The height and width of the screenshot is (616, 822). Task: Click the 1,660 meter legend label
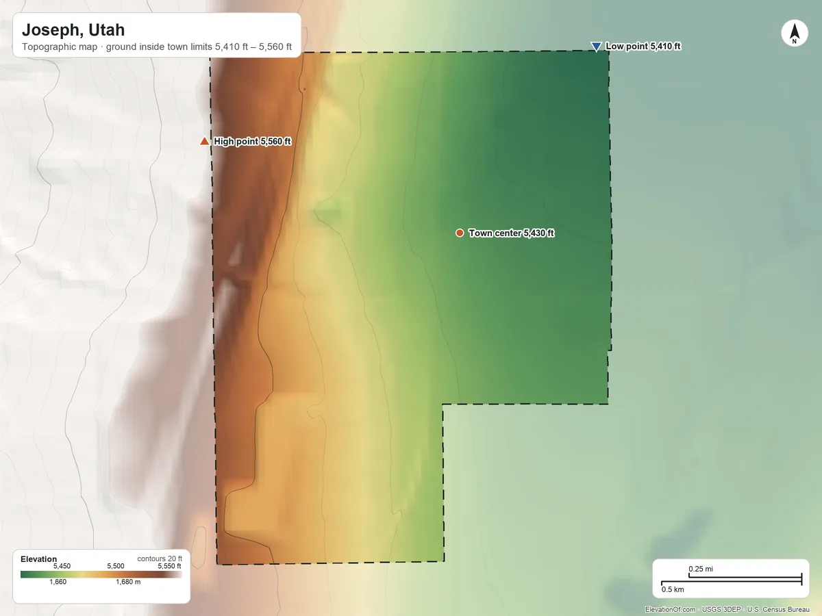pos(58,582)
